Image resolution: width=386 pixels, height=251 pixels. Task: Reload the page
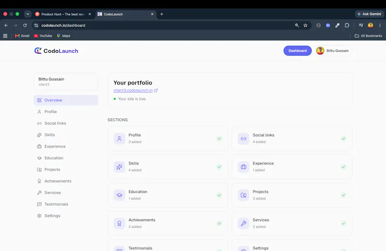(25, 26)
